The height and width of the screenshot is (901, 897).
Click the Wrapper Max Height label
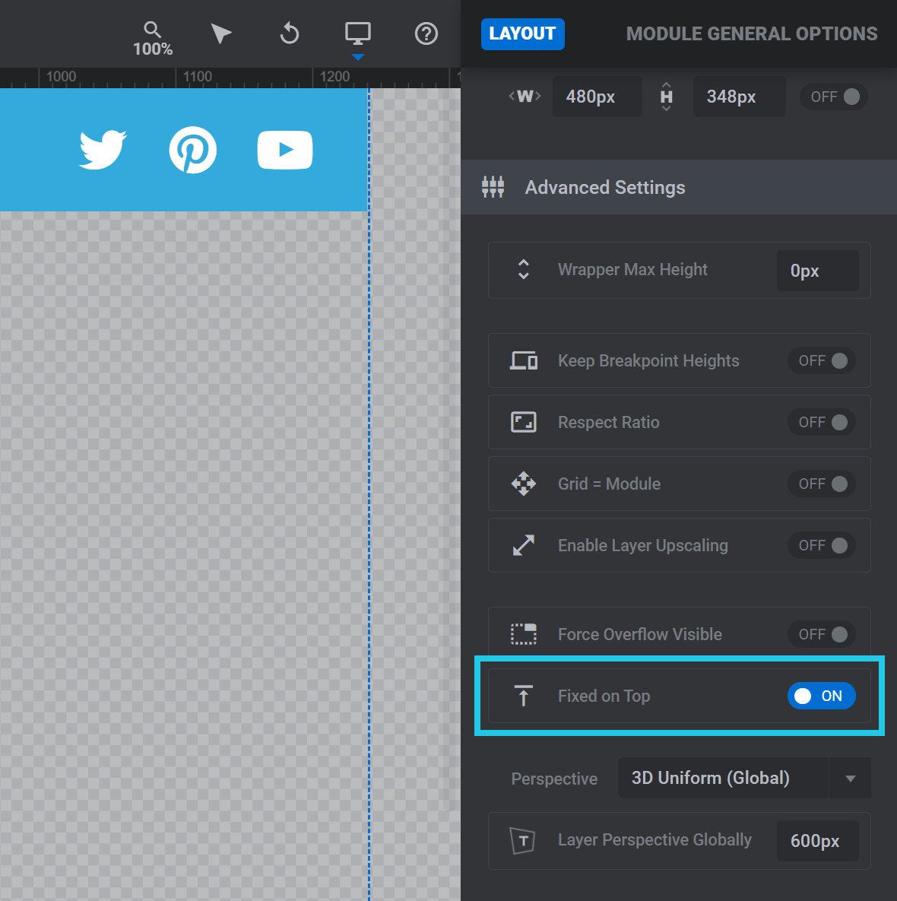(632, 269)
